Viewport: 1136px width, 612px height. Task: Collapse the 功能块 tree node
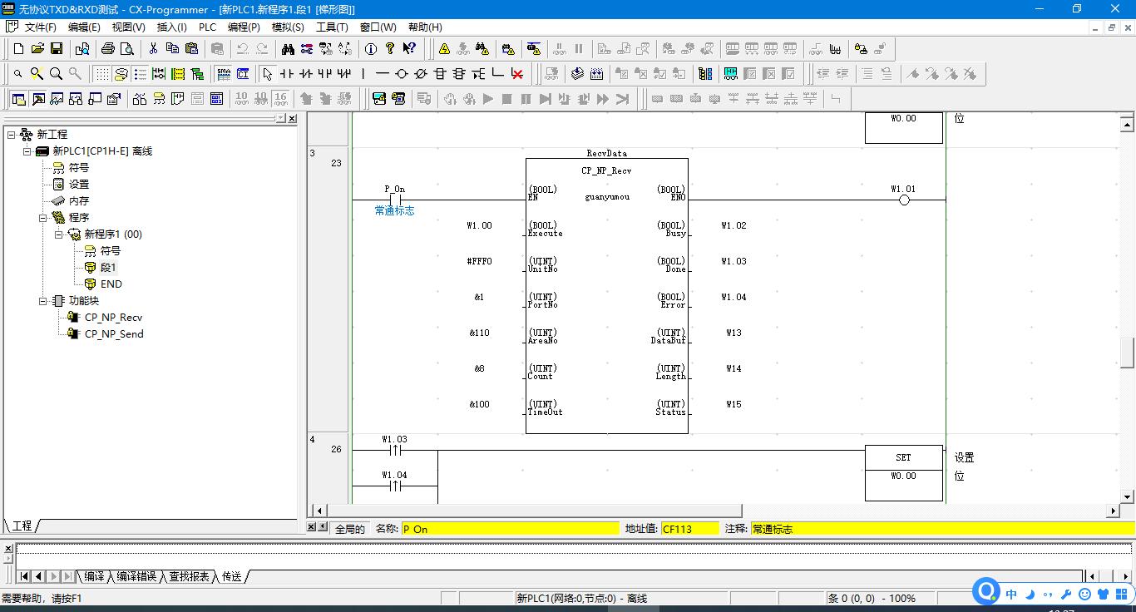click(43, 301)
